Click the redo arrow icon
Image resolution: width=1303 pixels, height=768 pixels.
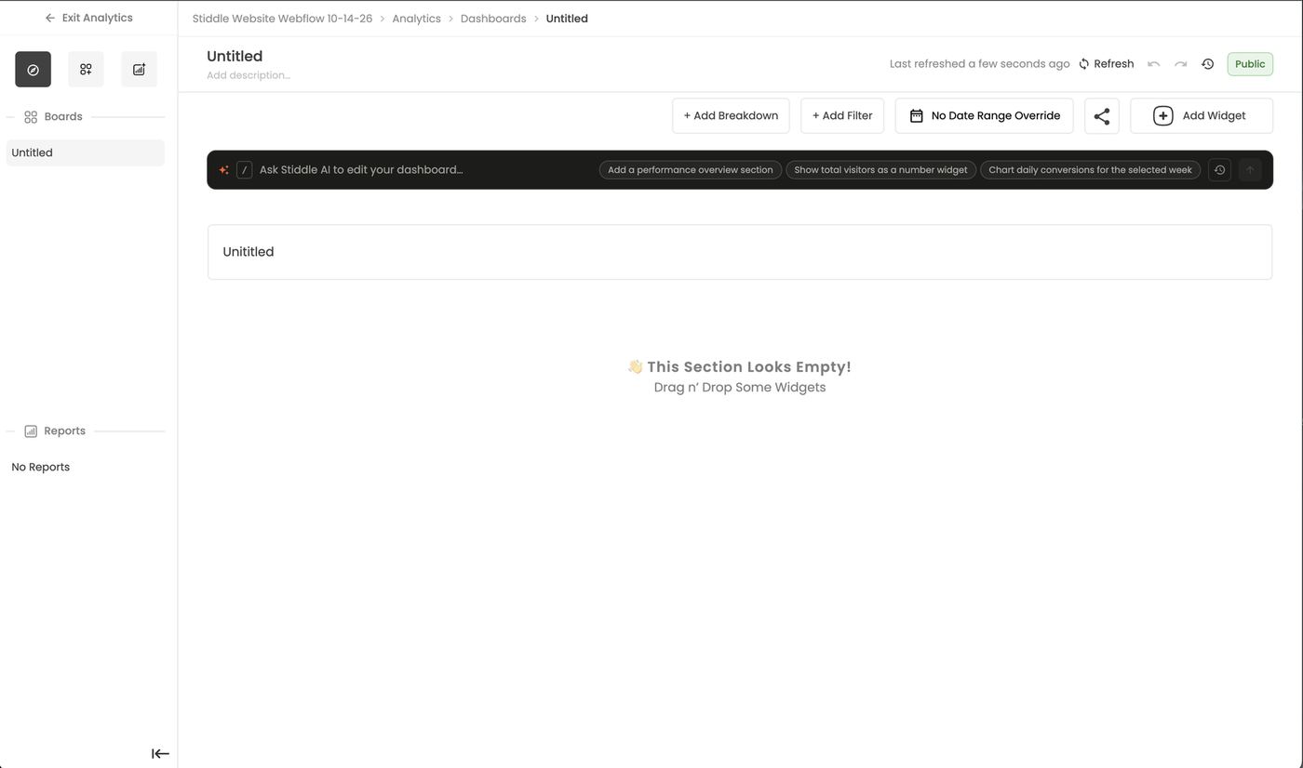1180,64
